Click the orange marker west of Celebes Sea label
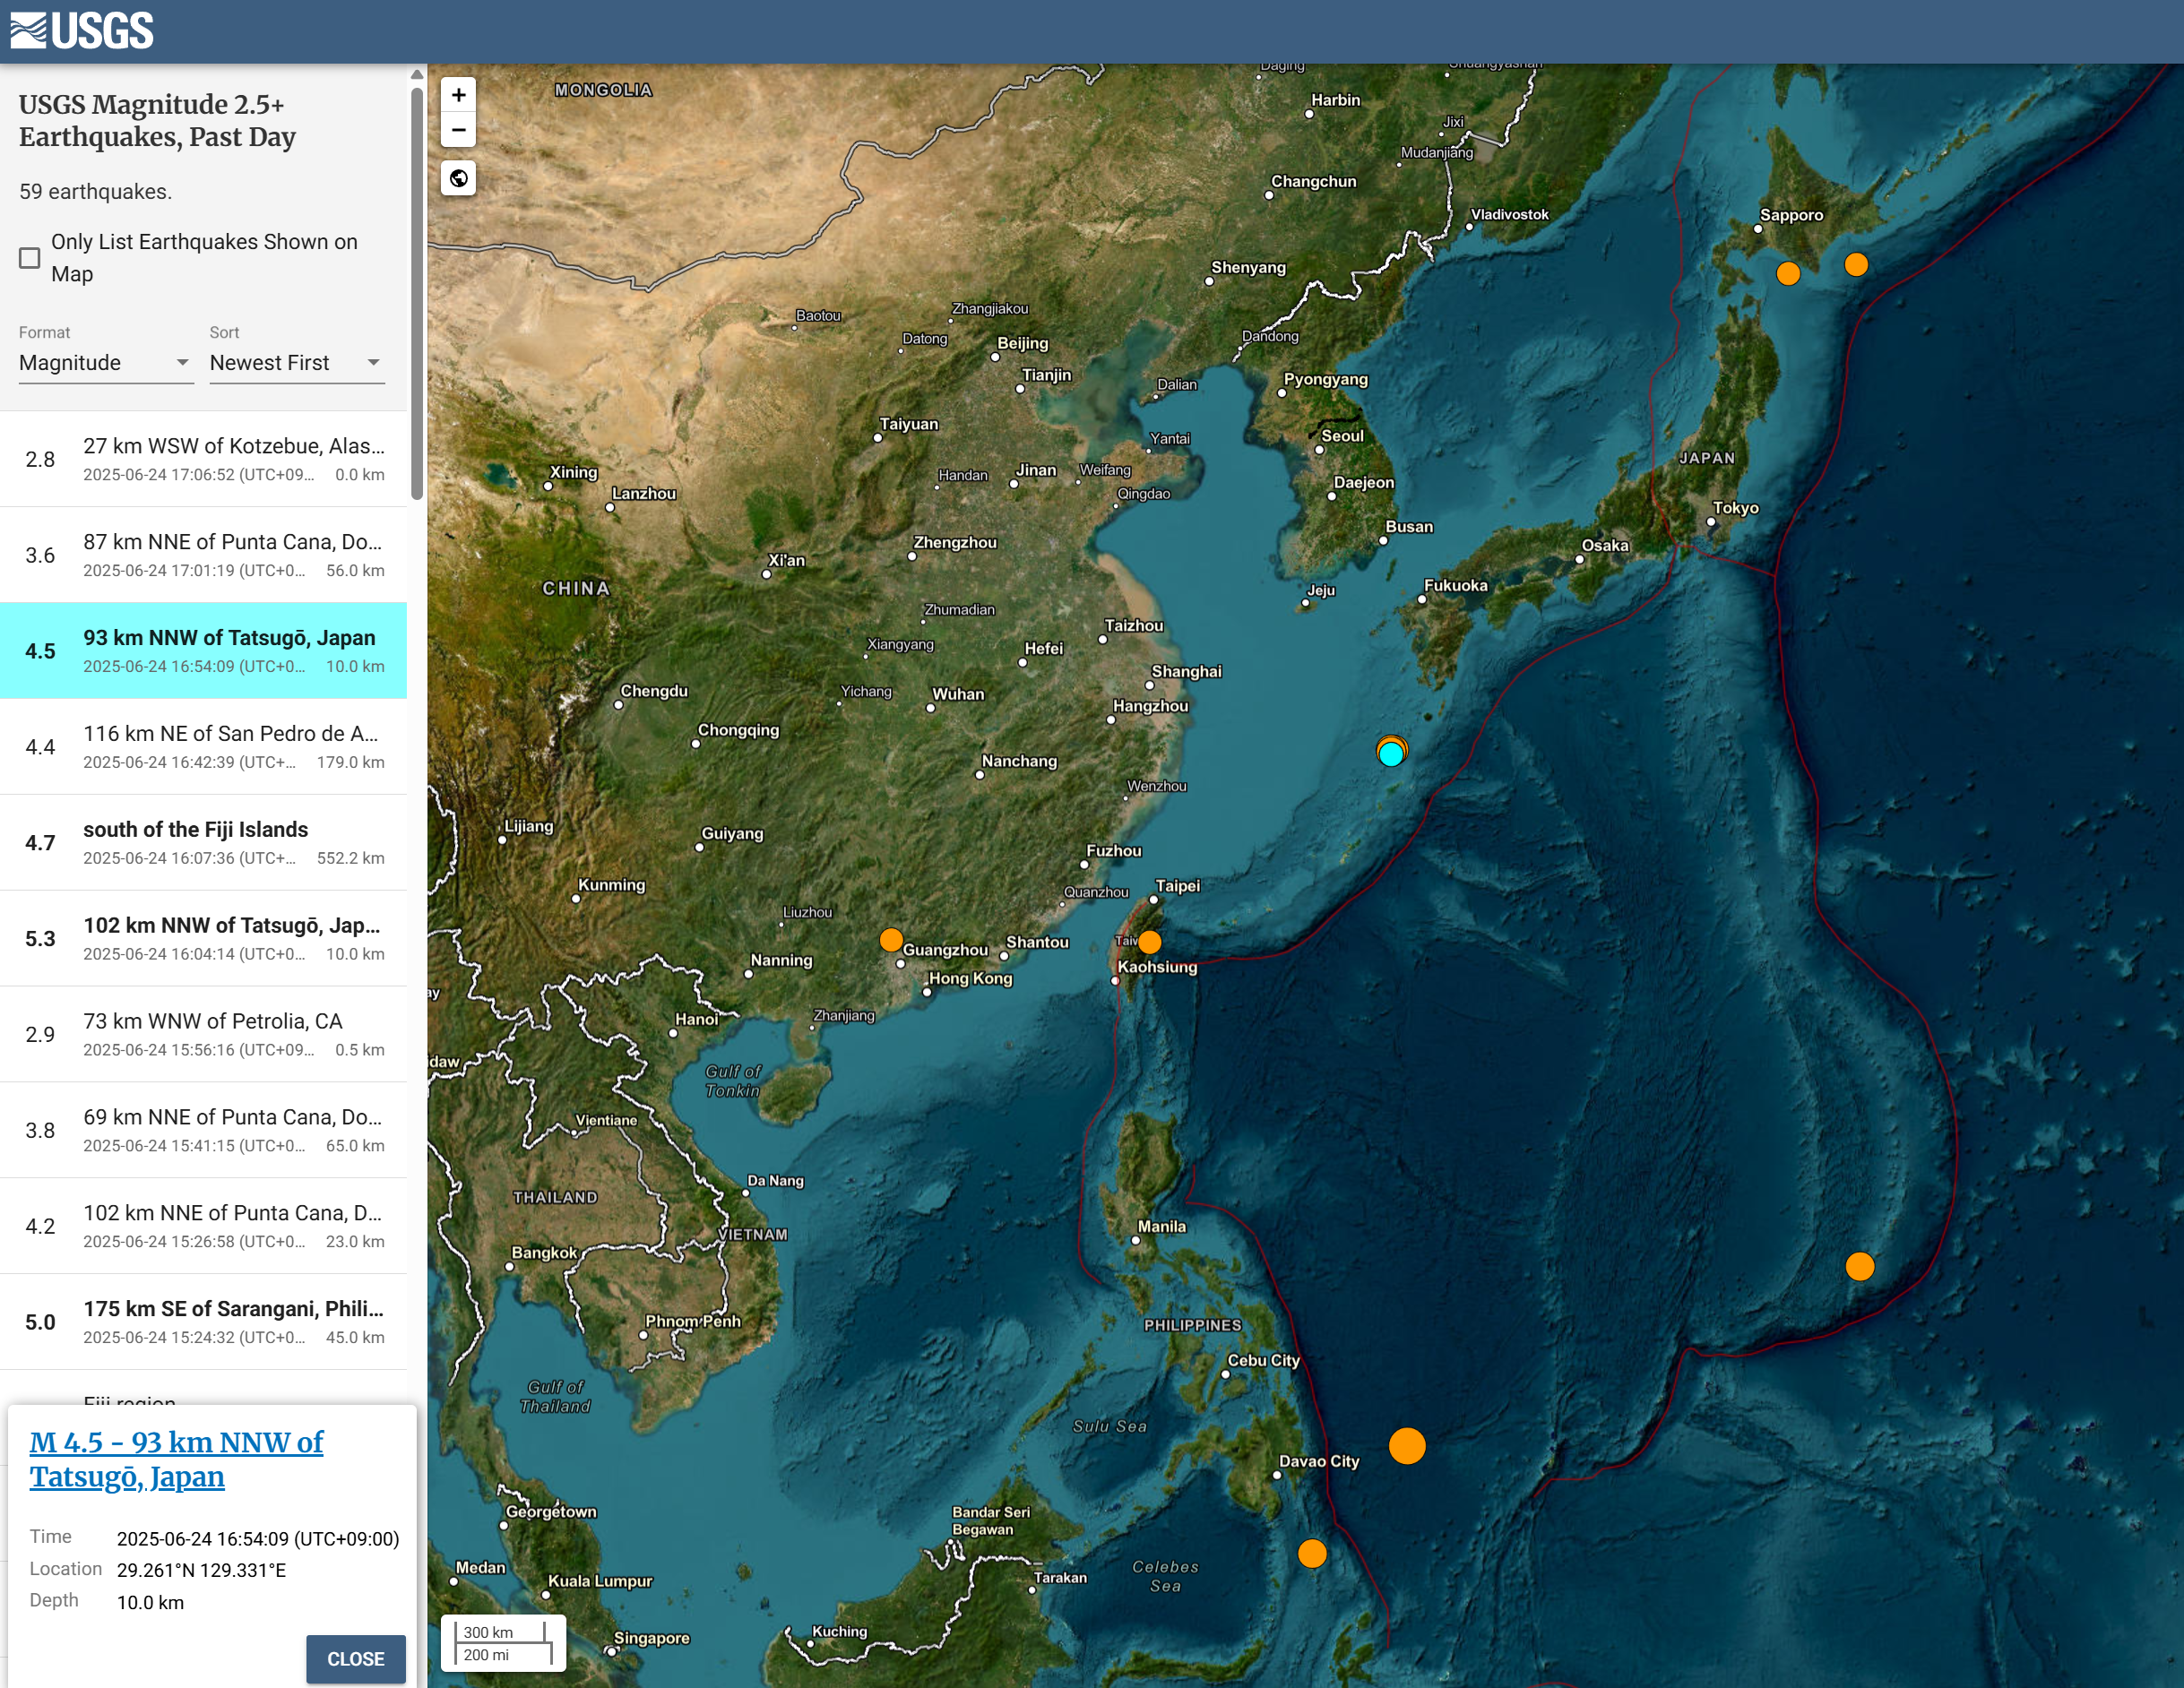 pyautogui.click(x=1312, y=1553)
